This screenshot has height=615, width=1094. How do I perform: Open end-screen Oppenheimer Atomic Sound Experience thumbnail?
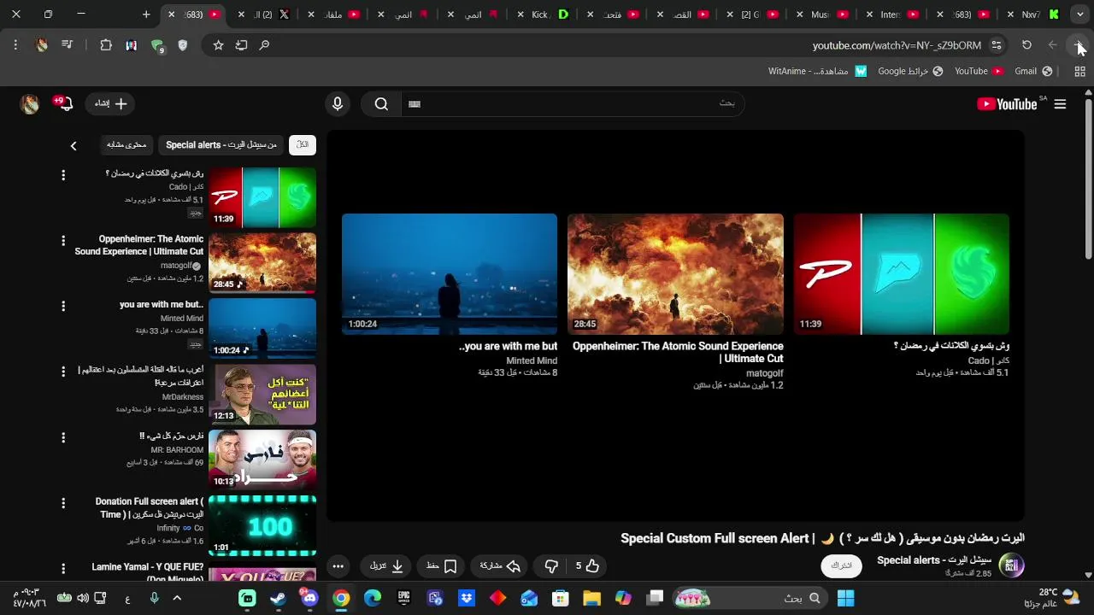675,274
